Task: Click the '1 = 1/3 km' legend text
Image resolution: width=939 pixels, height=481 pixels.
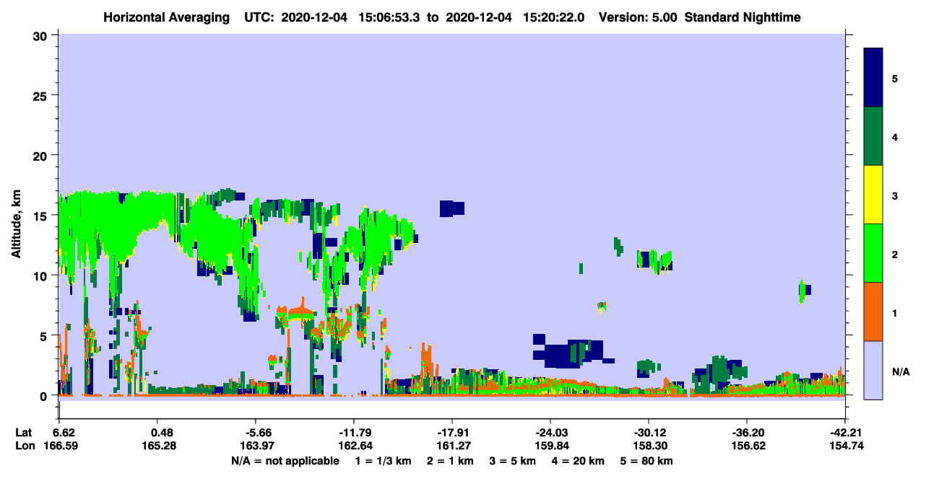Action: (384, 461)
